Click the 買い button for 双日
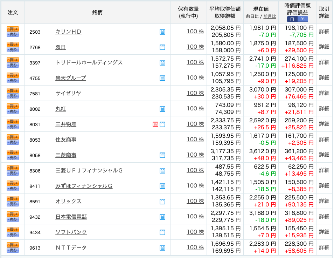 pos(13,44)
